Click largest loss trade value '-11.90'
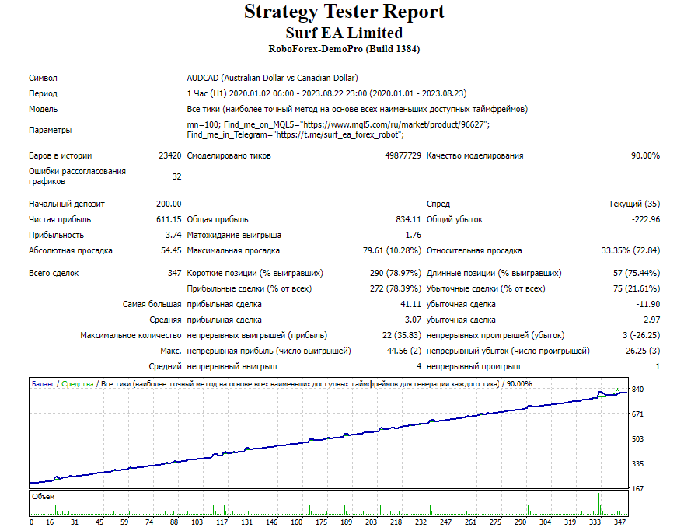The image size is (677, 531). (647, 304)
